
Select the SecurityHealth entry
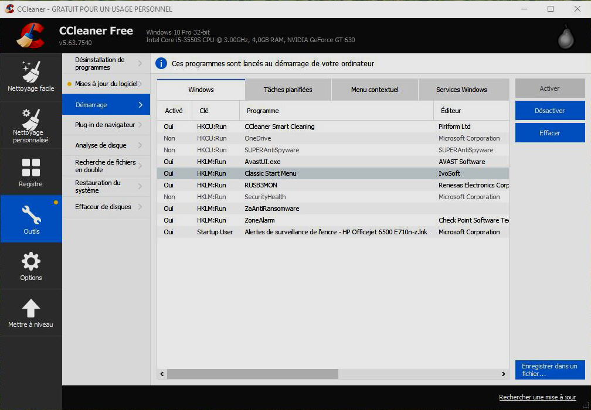coord(333,197)
